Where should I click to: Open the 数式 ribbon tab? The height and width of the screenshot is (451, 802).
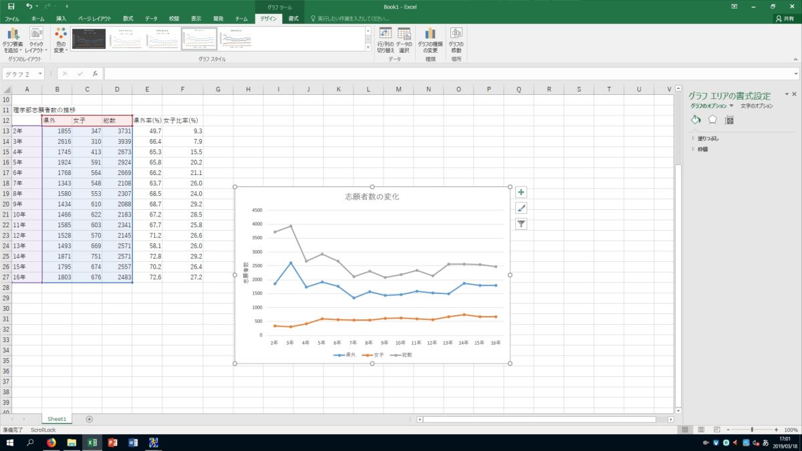click(127, 19)
